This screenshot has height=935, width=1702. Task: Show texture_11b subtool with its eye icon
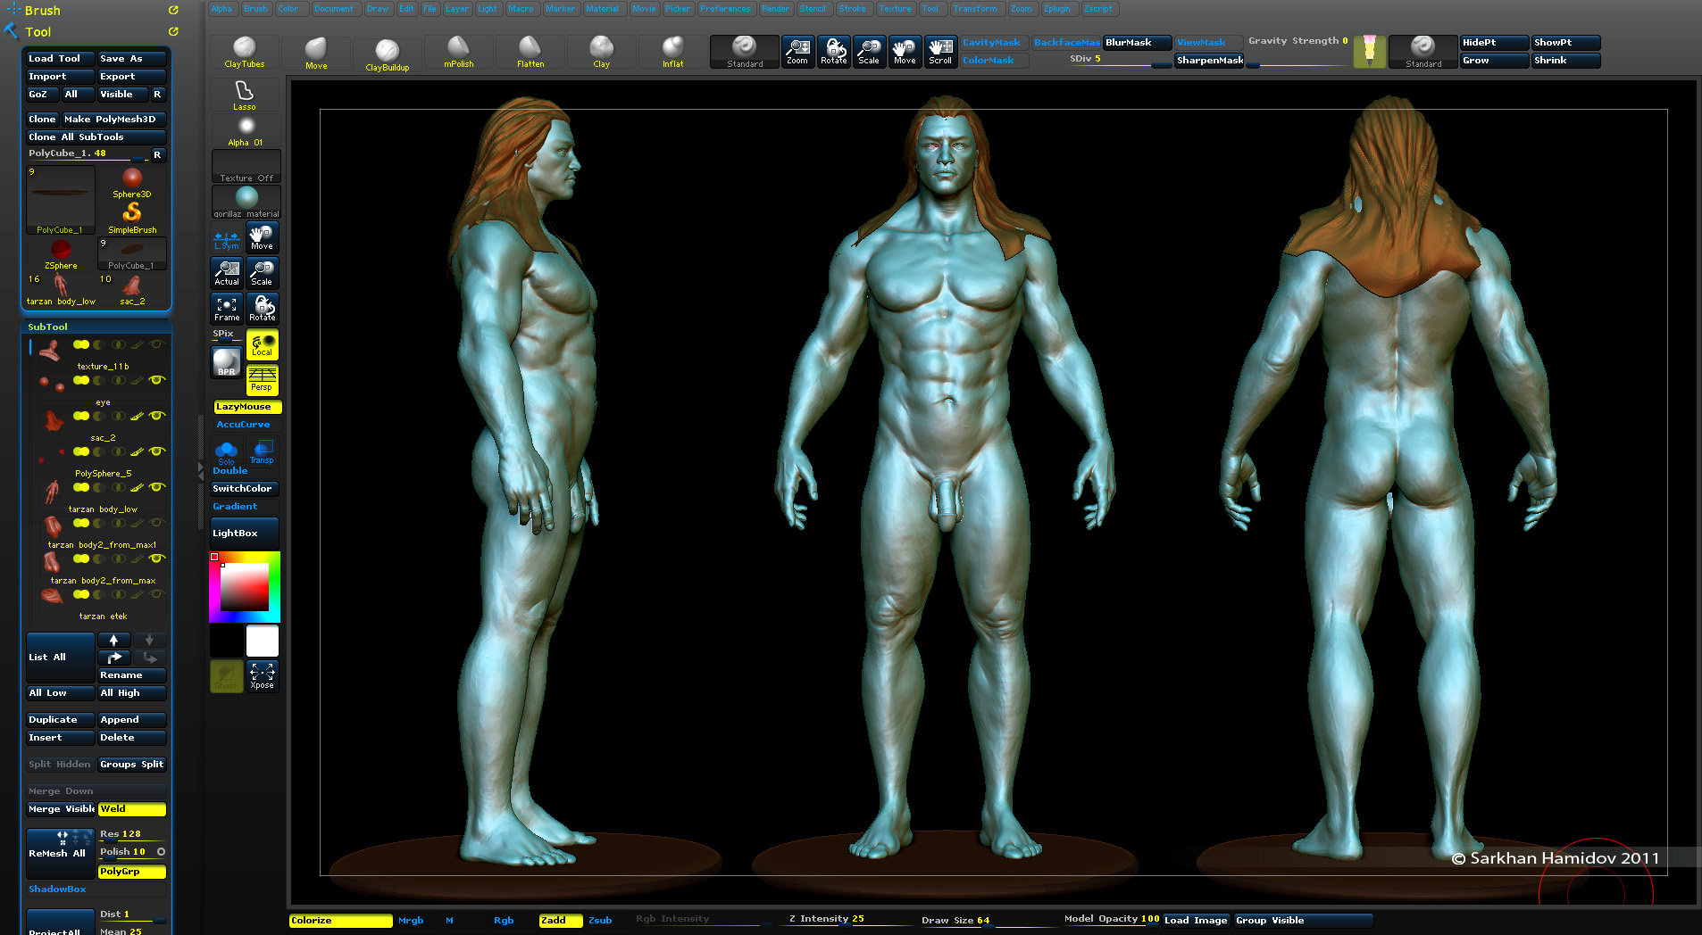point(157,344)
